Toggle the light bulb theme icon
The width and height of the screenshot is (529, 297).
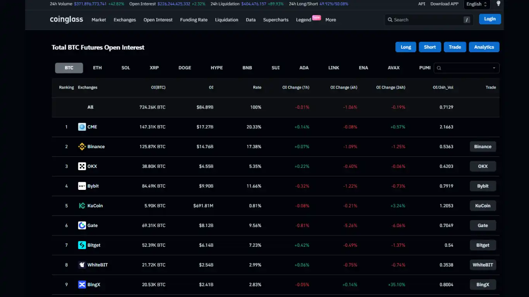click(x=498, y=3)
